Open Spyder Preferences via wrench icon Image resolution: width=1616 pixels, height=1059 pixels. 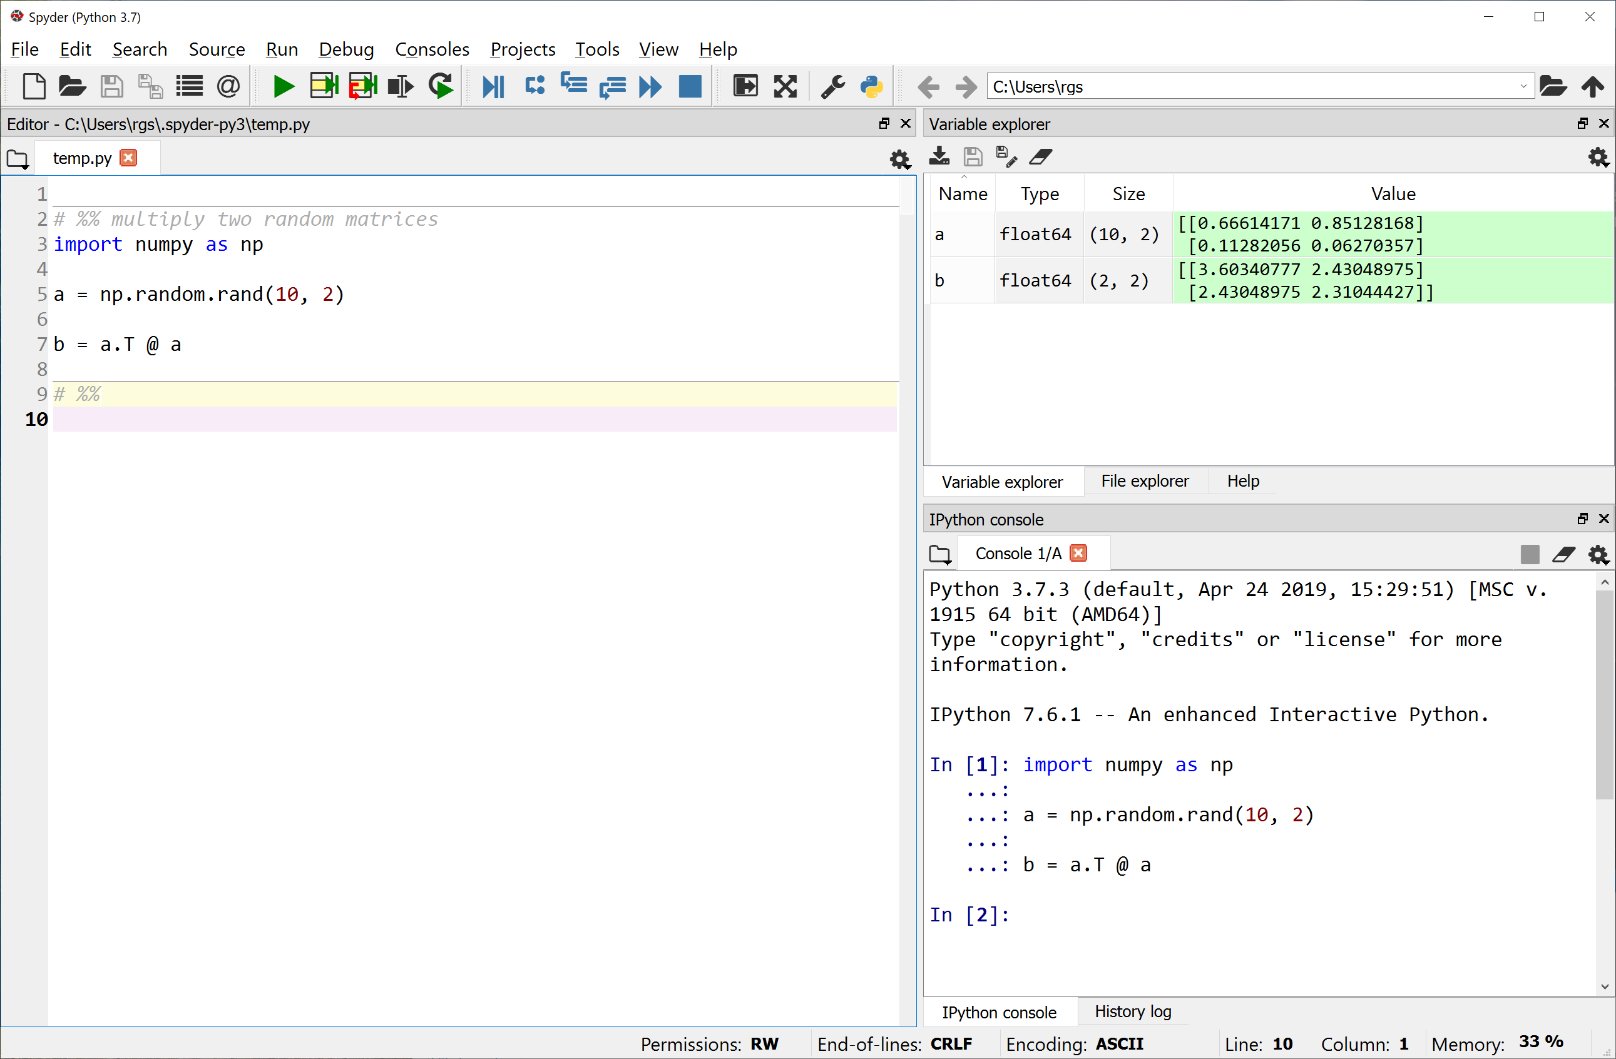pos(833,86)
